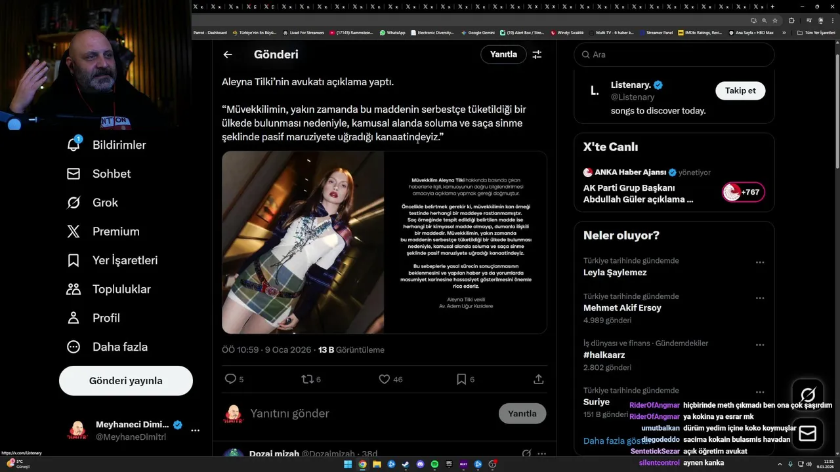Open Steam from the taskbar
The image size is (840, 472).
point(406,465)
